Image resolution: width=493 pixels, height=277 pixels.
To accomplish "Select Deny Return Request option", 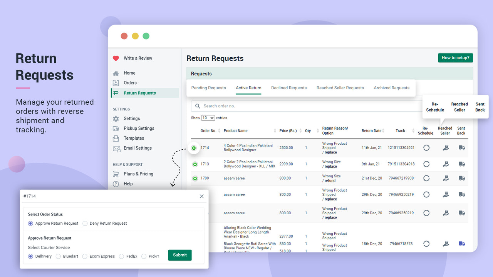I will (x=86, y=223).
